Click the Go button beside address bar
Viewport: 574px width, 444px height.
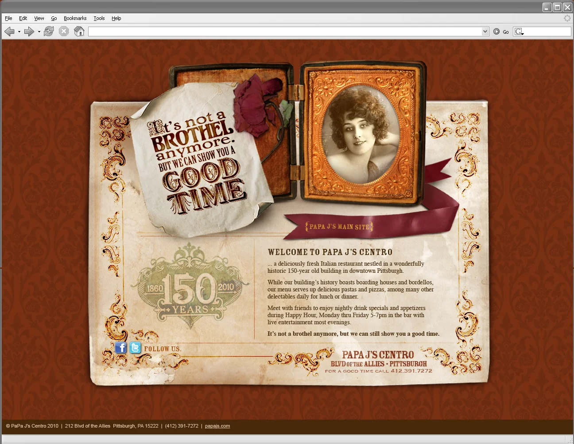[501, 31]
